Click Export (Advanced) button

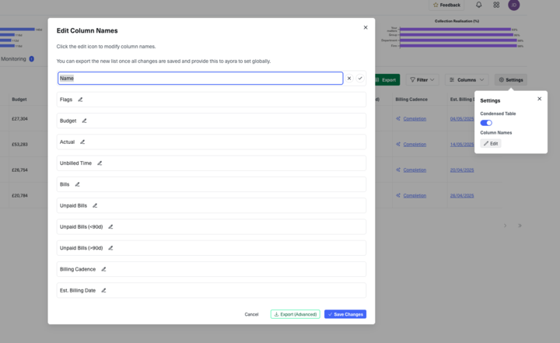[x=295, y=314]
